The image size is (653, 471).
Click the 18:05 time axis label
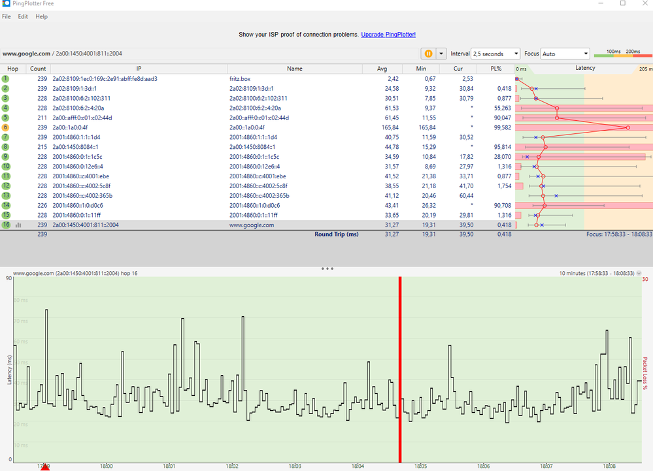(x=420, y=466)
